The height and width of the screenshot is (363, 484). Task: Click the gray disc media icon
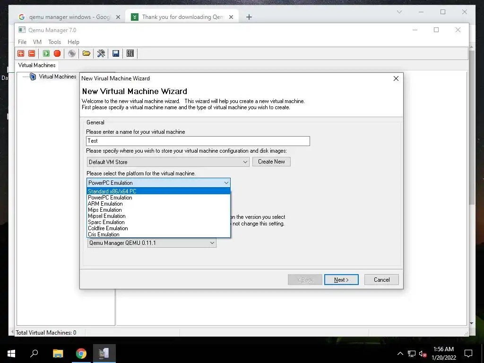pyautogui.click(x=72, y=53)
